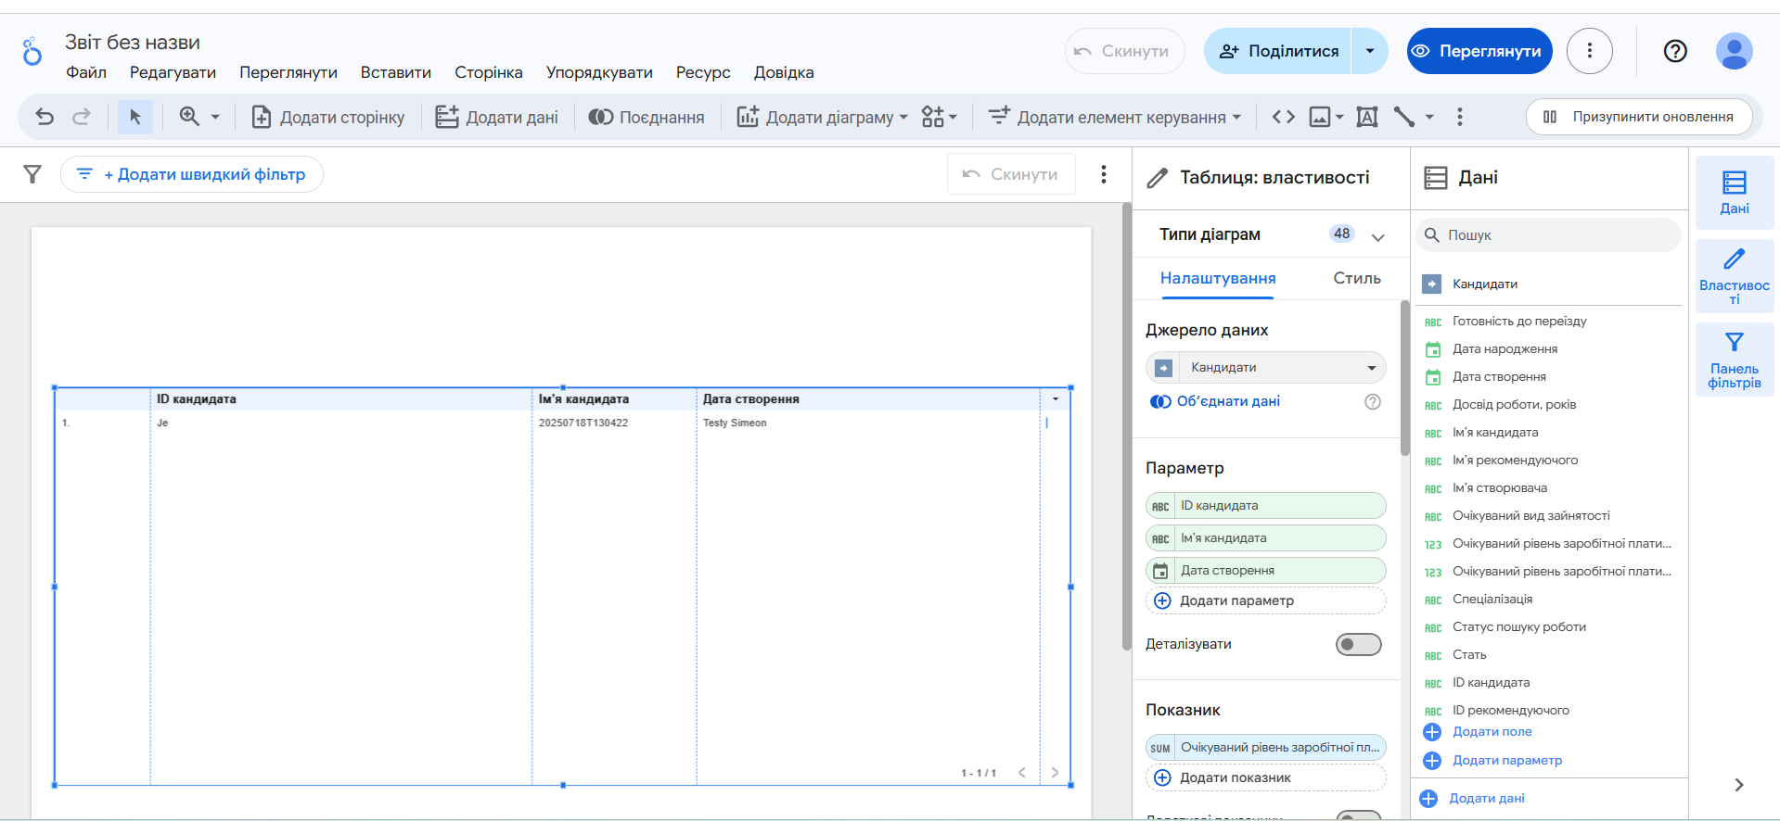This screenshot has height=821, width=1780.
Task: Open Додати діаграму dropdown
Action: 822,117
